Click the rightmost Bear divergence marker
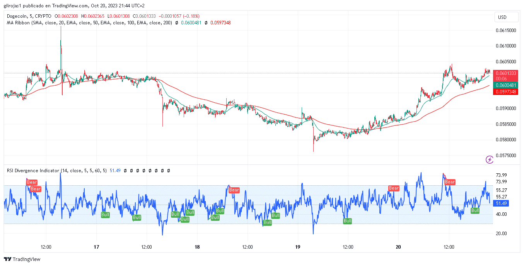 (x=450, y=182)
